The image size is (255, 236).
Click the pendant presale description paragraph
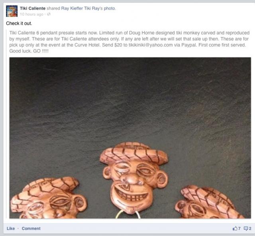point(129,42)
